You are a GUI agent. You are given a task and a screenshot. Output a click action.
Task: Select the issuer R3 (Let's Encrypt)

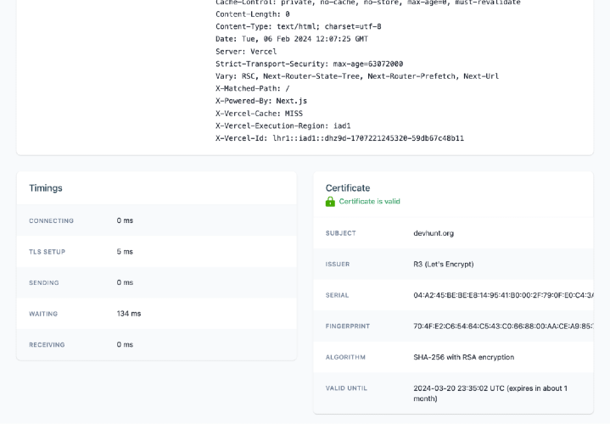[444, 265]
